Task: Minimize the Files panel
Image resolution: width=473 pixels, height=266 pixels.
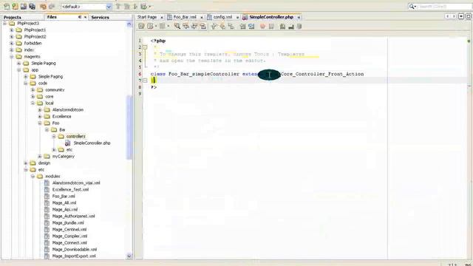Action: (x=80, y=17)
